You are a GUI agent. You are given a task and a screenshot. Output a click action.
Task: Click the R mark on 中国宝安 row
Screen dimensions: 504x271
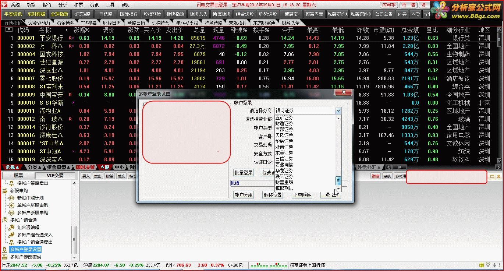pyautogui.click(x=70, y=95)
